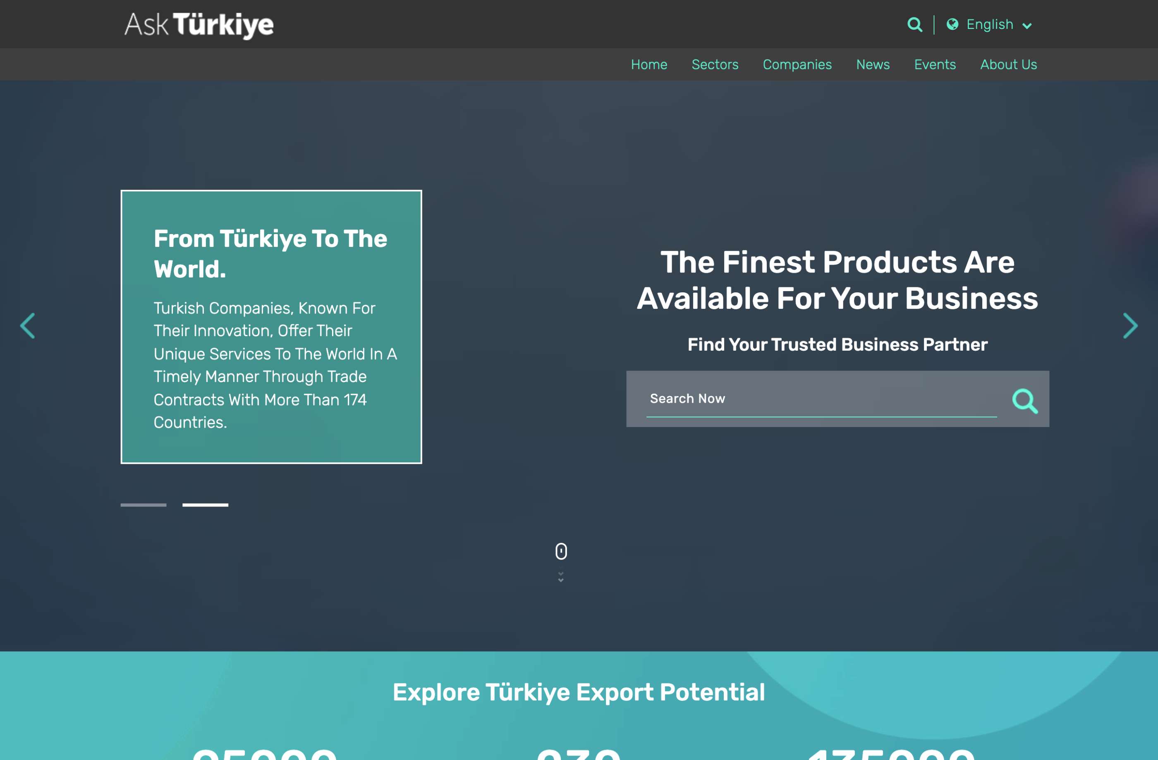
Task: Select the first slide indicator bar
Action: pyautogui.click(x=144, y=505)
